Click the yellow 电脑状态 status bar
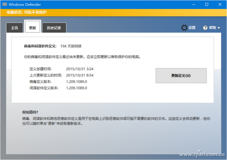 (113, 13)
